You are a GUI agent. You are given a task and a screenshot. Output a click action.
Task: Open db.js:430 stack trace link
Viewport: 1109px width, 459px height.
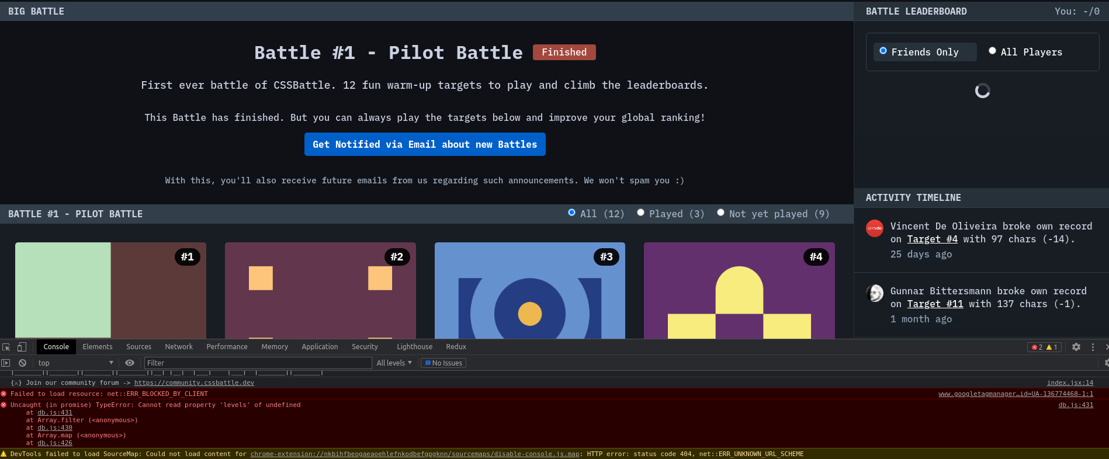point(55,428)
